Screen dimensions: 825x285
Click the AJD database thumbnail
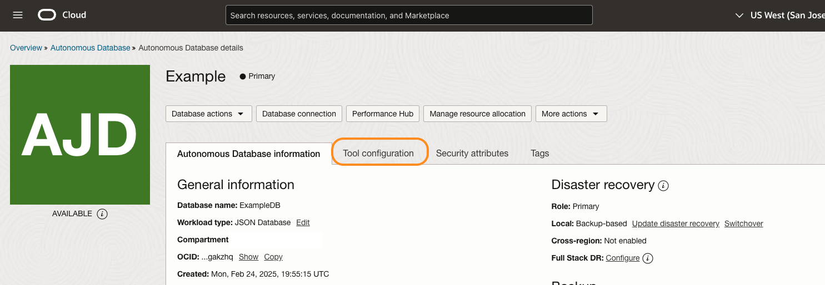click(x=80, y=135)
